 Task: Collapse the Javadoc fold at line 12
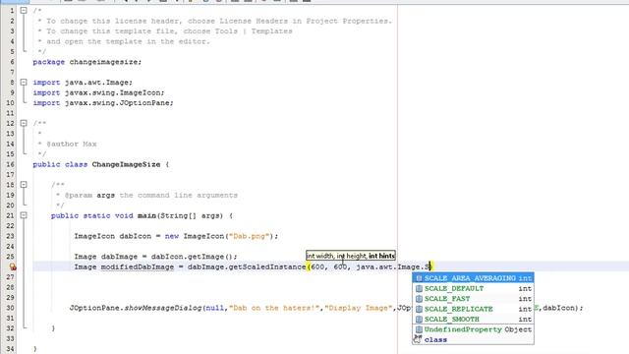[24, 123]
